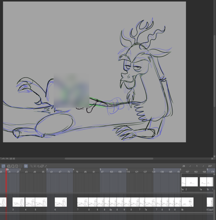Image resolution: width=216 pixels, height=220 pixels.
Task: Click frame 43 on the timeline ruler
Action: click(26, 172)
